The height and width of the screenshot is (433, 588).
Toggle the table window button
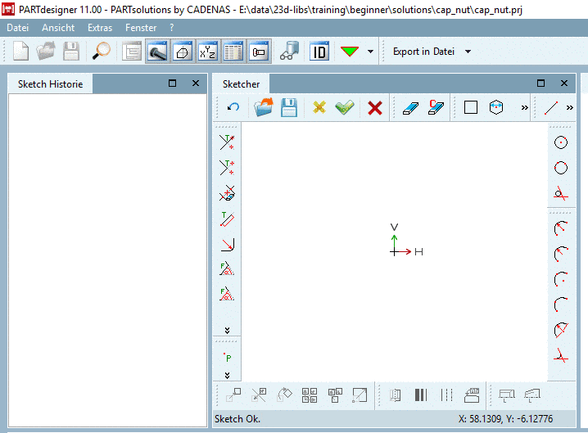click(233, 52)
